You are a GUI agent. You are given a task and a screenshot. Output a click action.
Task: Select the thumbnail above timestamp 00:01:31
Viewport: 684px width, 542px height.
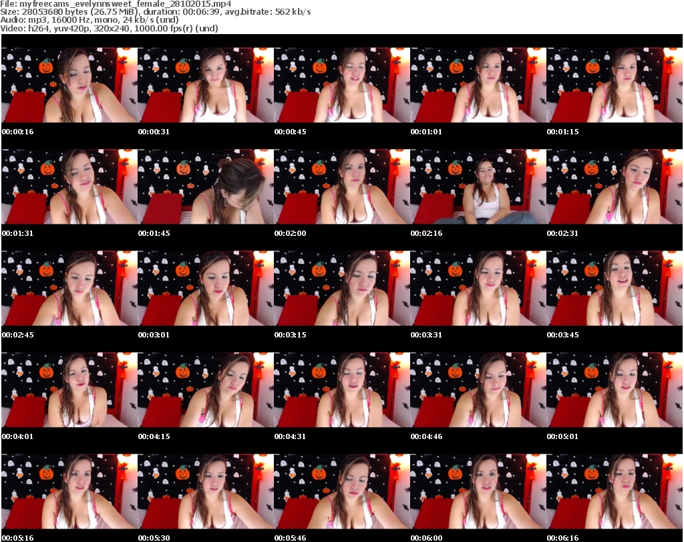point(69,186)
